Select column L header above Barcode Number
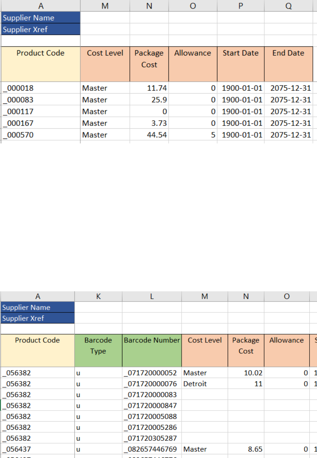Screen dimensions: 317x458 click(x=152, y=297)
